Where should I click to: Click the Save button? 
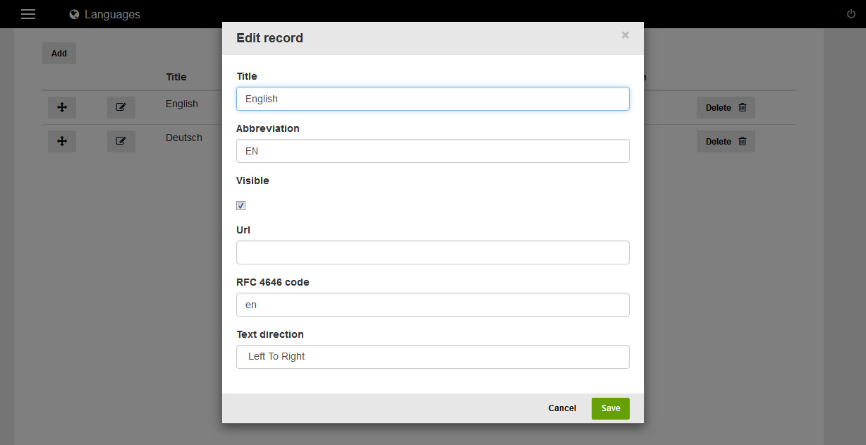pos(610,408)
